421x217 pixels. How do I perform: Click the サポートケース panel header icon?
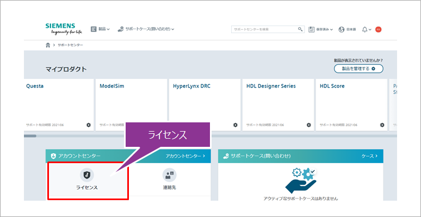(x=226, y=156)
